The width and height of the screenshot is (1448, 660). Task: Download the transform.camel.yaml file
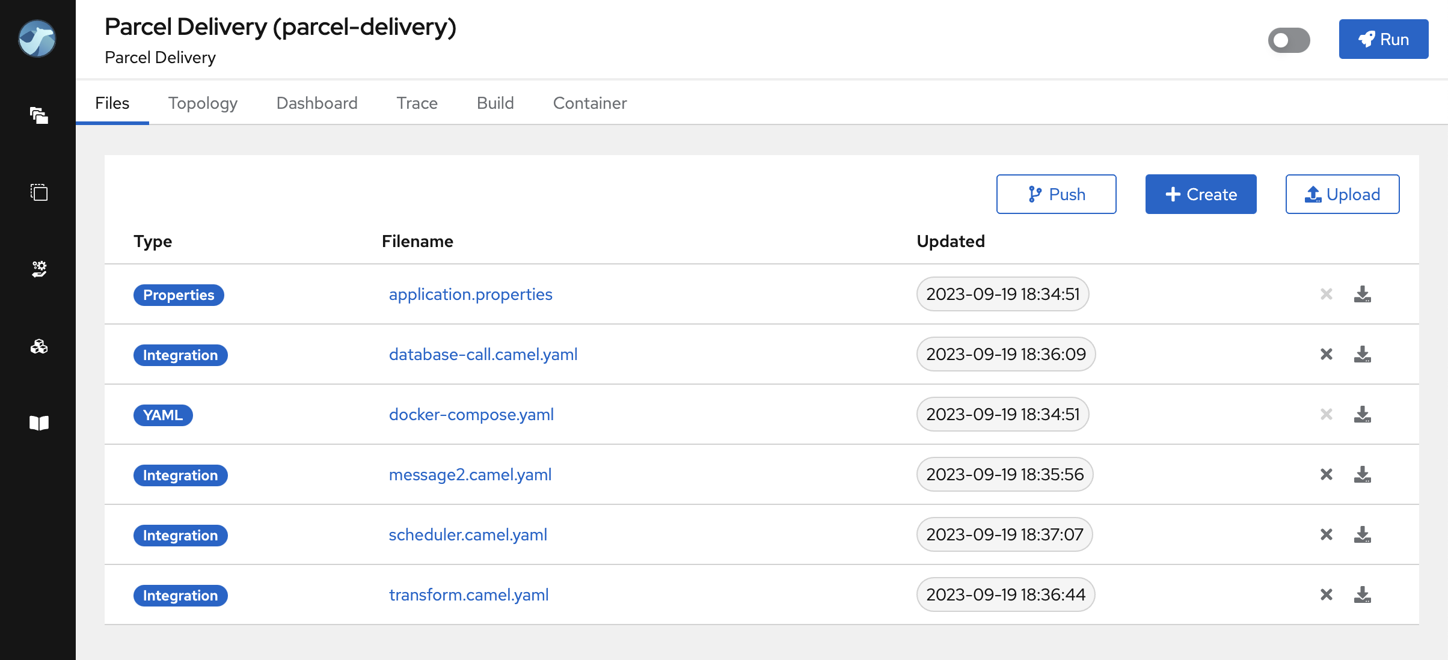(x=1362, y=594)
